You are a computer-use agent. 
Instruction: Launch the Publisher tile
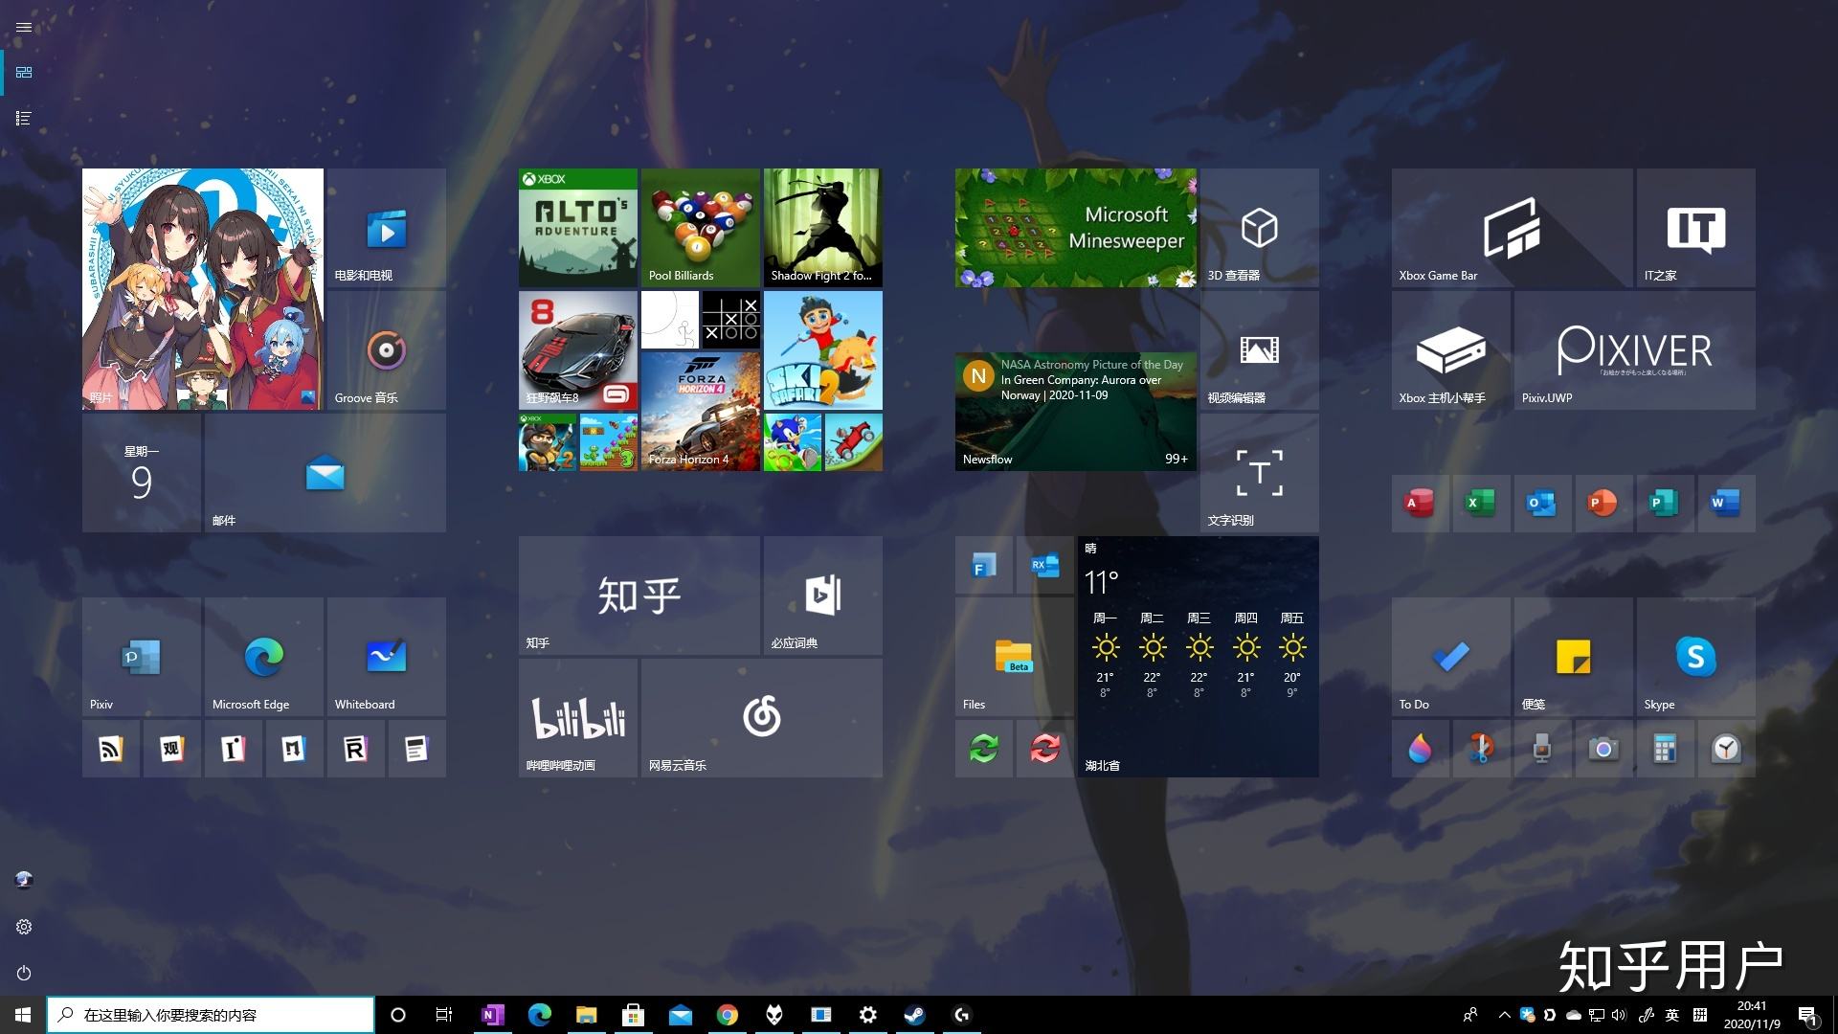click(1665, 504)
